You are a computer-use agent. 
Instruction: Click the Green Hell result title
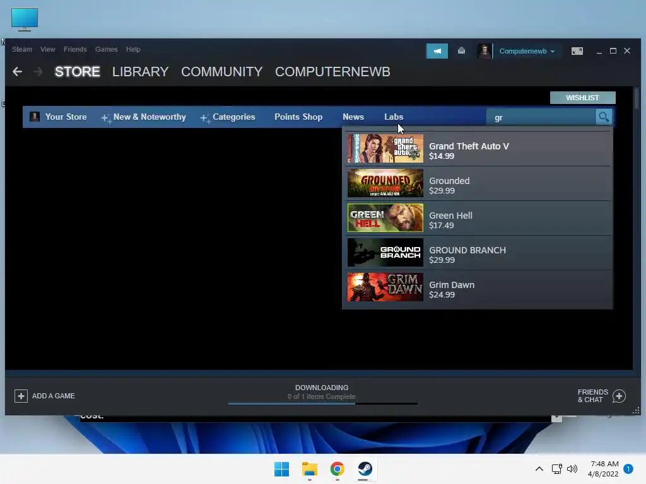point(450,216)
